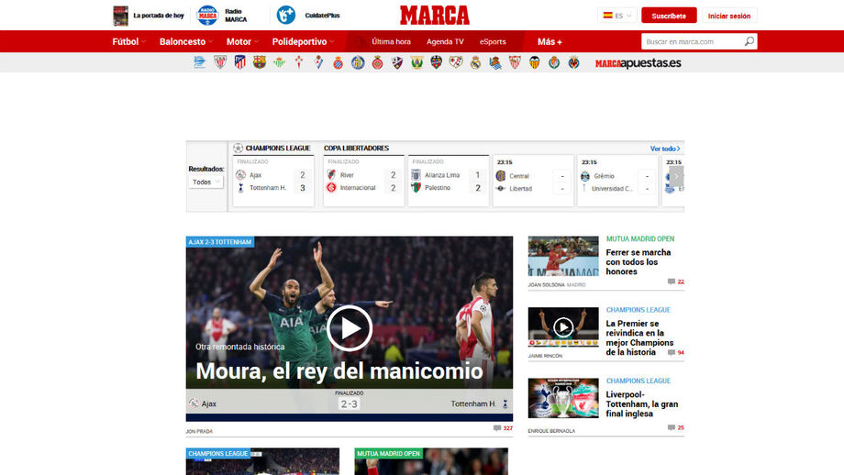This screenshot has width=844, height=475.
Task: Click the FC Barcelona crest icon
Action: [x=260, y=62]
